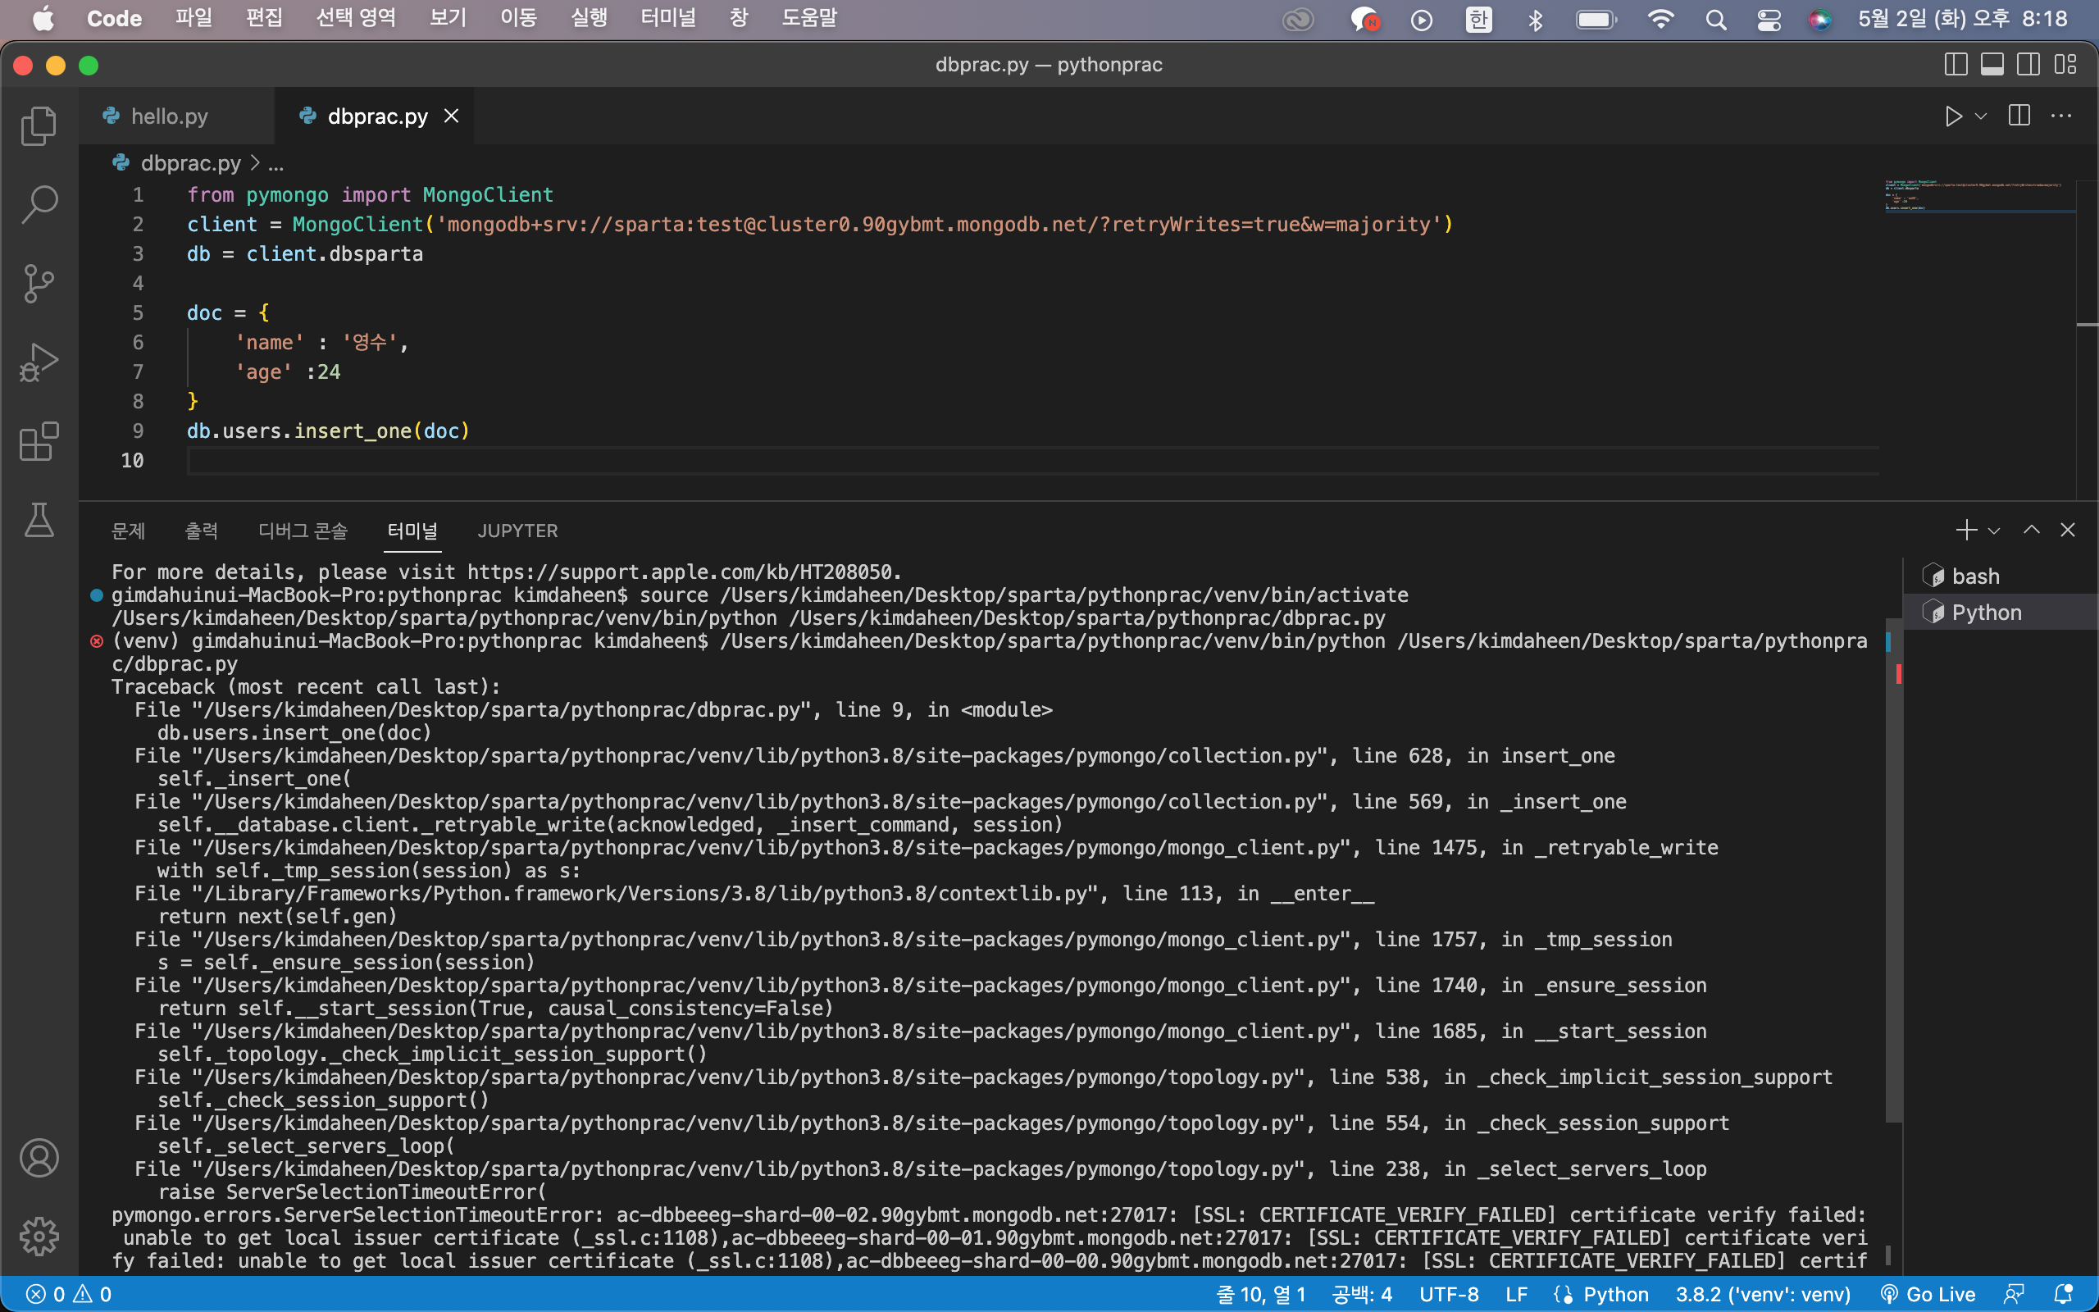Open the Manage gear icon
2099x1312 pixels.
[39, 1237]
